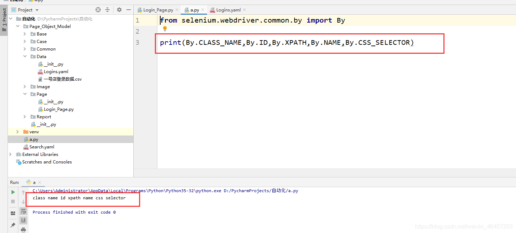Image resolution: width=516 pixels, height=233 pixels.
Task: Click the down stack trace arrow
Action: (23, 202)
